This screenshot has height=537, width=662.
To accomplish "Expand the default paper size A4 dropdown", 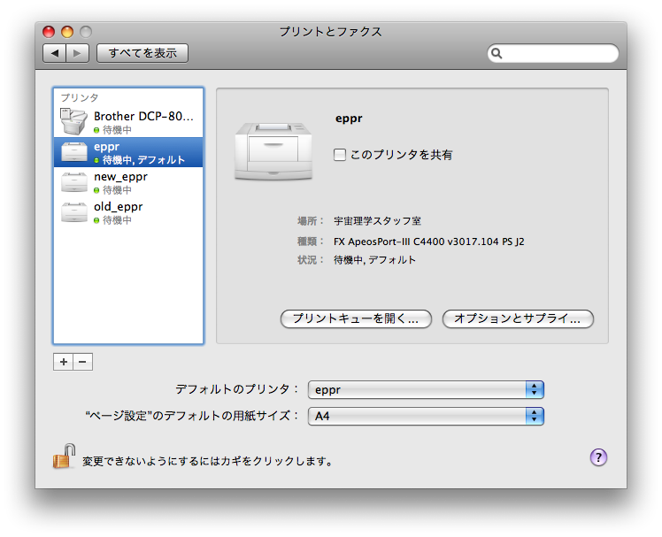I will tap(425, 416).
